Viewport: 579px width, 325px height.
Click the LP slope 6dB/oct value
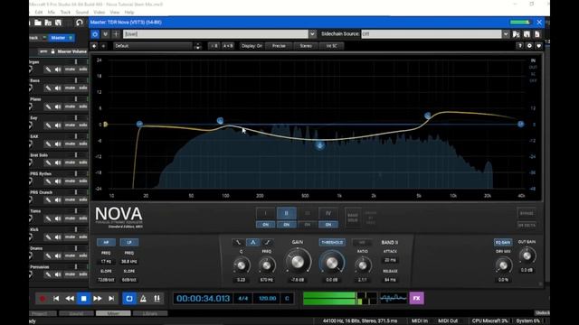[129, 280]
